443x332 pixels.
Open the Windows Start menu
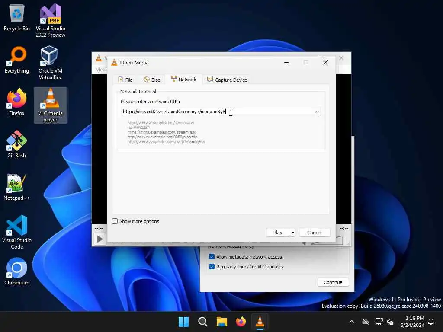[x=183, y=322]
